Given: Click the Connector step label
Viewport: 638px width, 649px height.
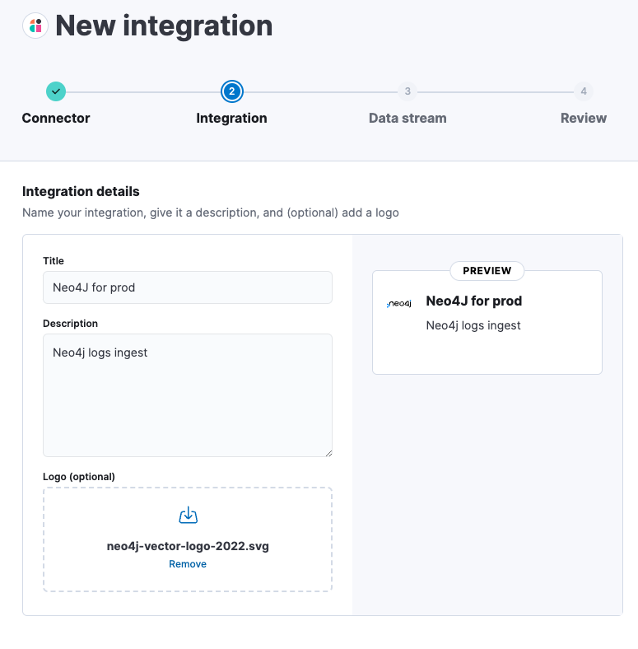Looking at the screenshot, I should (x=56, y=118).
